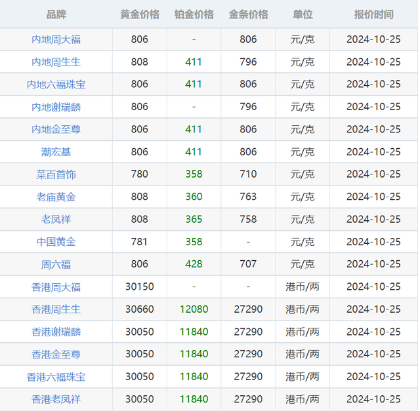Image resolution: width=420 pixels, height=411 pixels.
Task: Open the 老凤祥 brand link
Action: pyautogui.click(x=56, y=220)
